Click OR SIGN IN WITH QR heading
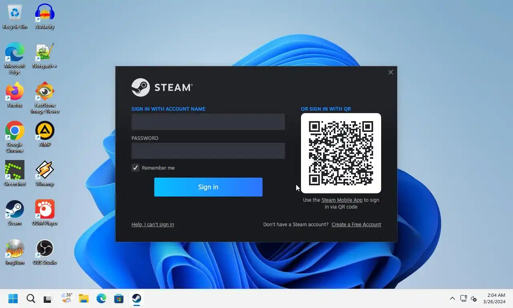This screenshot has height=308, width=513. [326, 109]
